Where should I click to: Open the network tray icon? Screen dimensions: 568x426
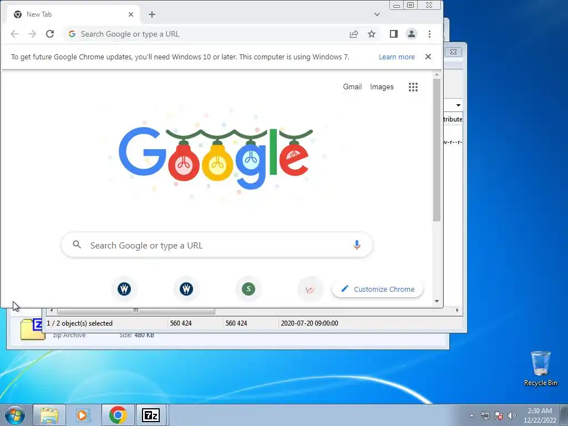pos(485,415)
